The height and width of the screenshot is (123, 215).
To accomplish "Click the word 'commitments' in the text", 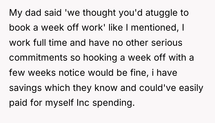I will click(38, 58).
